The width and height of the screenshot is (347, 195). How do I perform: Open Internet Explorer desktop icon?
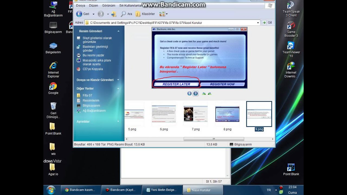coord(53,70)
